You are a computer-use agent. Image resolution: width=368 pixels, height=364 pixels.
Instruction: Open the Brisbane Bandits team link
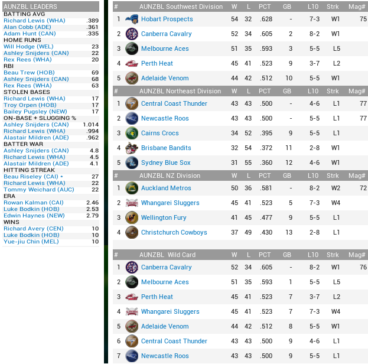166,148
